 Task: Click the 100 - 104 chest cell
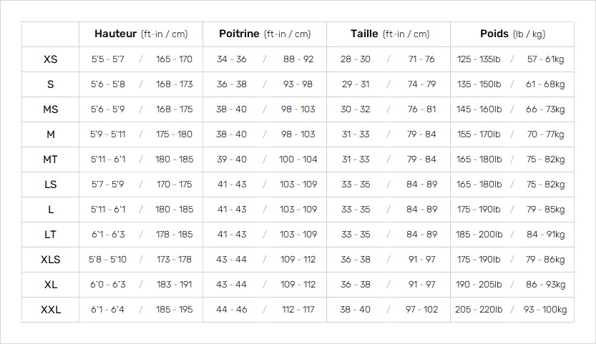298,159
